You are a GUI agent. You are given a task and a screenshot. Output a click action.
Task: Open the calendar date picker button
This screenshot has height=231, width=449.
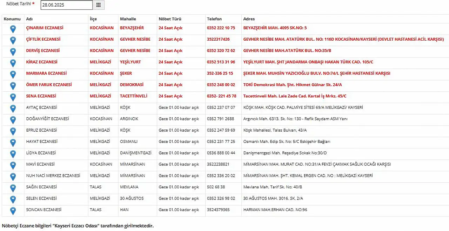99,5
